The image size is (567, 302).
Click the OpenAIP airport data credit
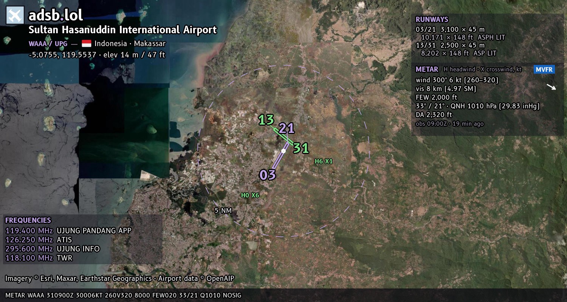tap(196, 279)
